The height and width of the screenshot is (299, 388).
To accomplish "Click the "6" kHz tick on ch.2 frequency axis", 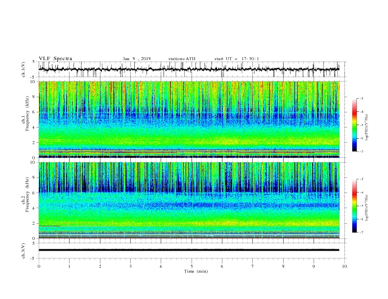I will tap(35, 193).
